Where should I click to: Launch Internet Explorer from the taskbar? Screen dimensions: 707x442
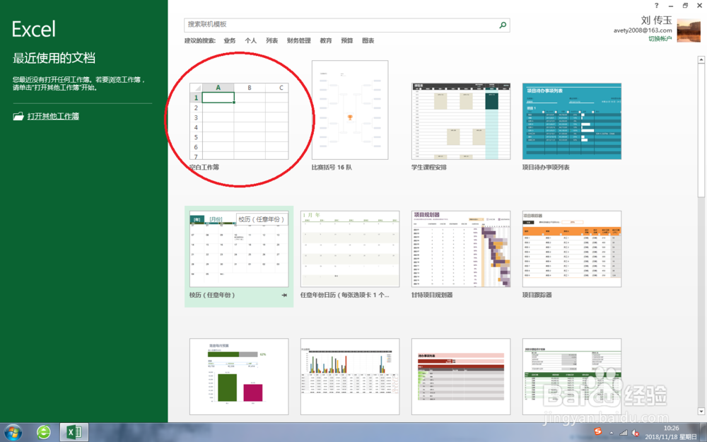[43, 432]
